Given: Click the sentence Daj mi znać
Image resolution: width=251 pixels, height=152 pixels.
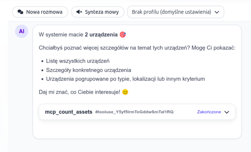Looking at the screenshot, I should click(80, 92).
